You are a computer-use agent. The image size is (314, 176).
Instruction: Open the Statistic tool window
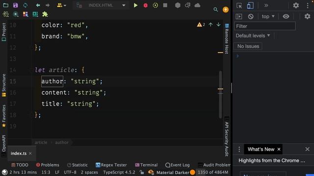click(78, 165)
